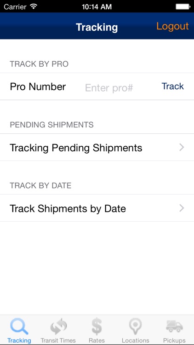This screenshot has height=345, width=194.
Task: Tap the orange Logout button
Action: click(x=172, y=26)
